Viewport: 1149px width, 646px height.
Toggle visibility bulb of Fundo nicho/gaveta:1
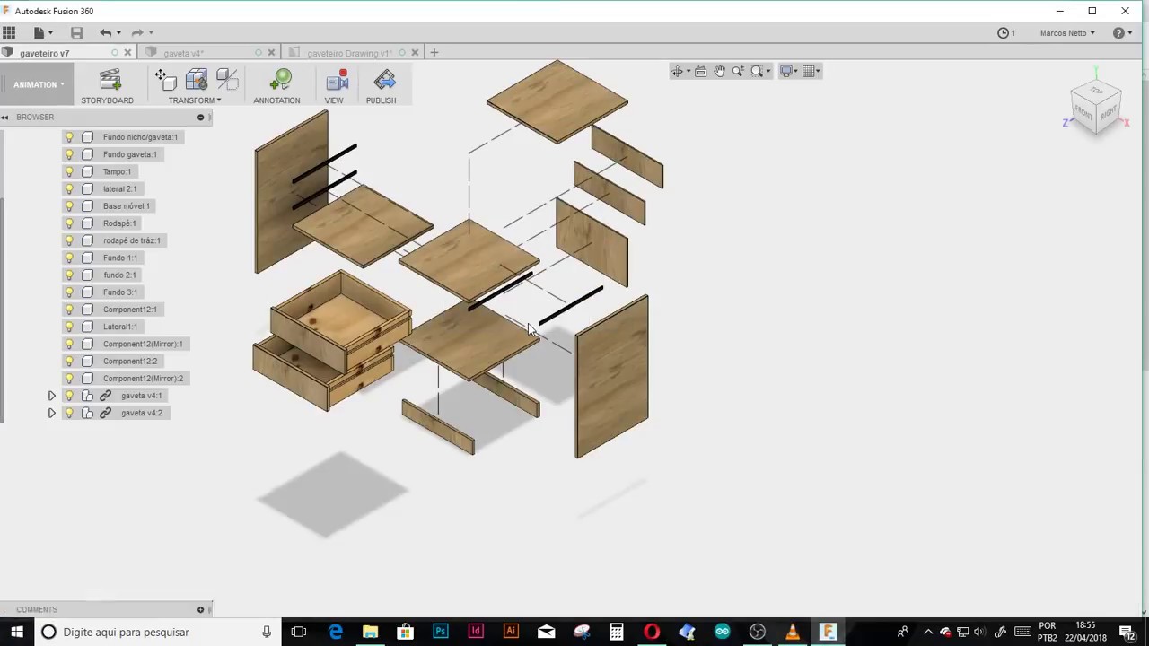point(69,137)
